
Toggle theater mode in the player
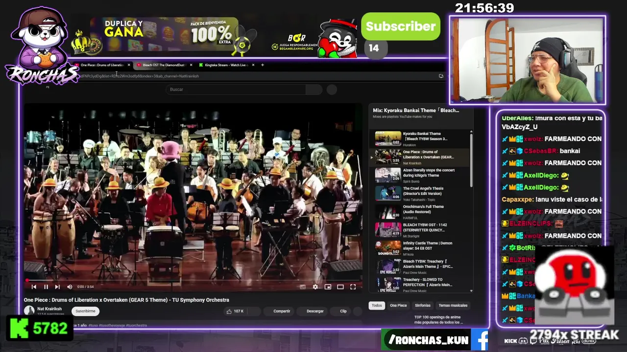tap(340, 287)
